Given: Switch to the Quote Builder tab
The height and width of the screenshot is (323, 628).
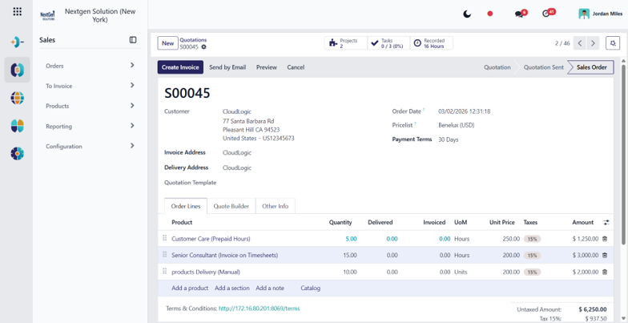Looking at the screenshot, I should 231,207.
